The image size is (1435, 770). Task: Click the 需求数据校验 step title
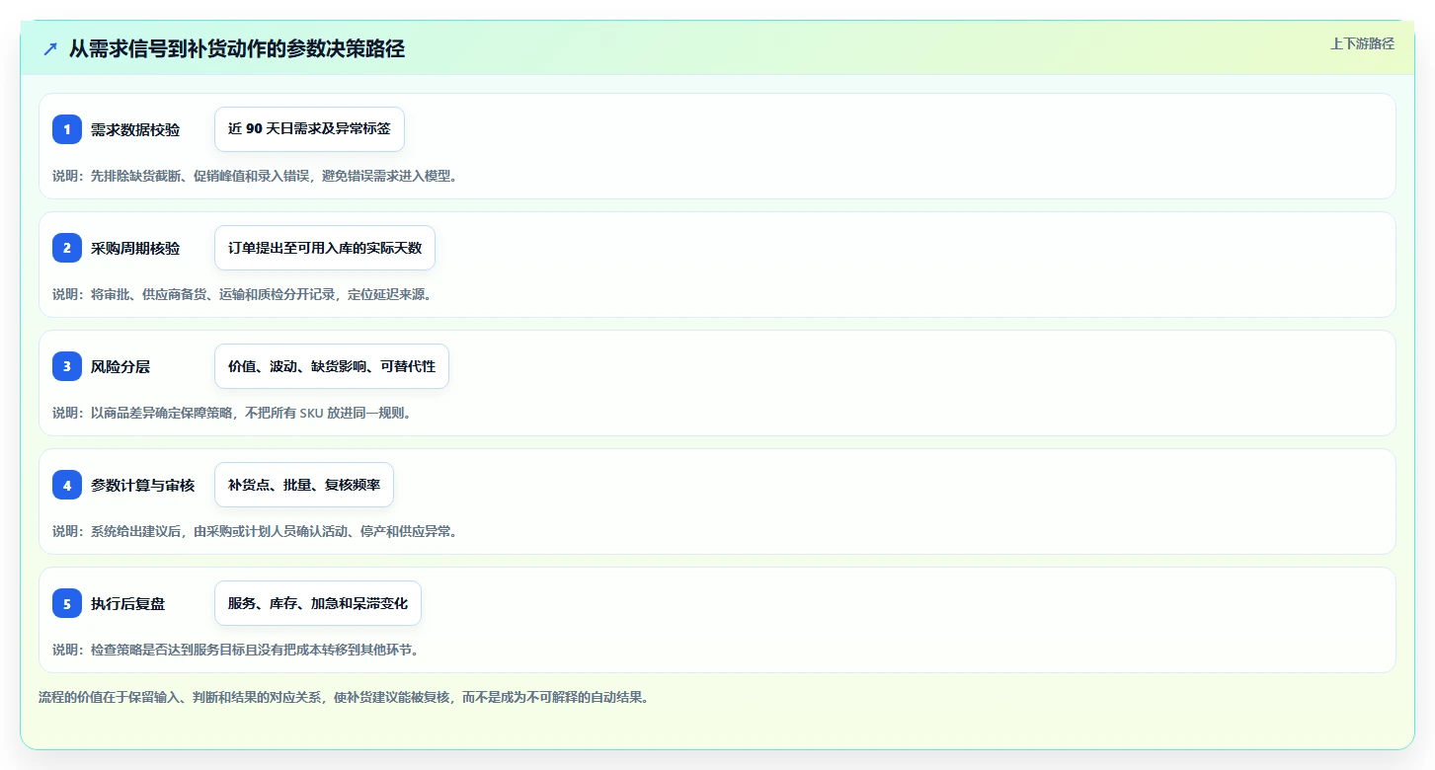[135, 129]
